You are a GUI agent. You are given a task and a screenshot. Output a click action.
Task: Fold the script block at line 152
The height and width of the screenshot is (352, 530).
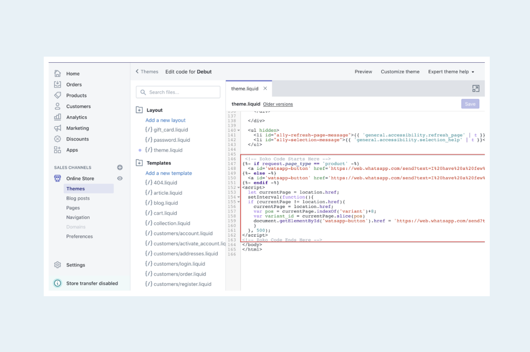239,188
